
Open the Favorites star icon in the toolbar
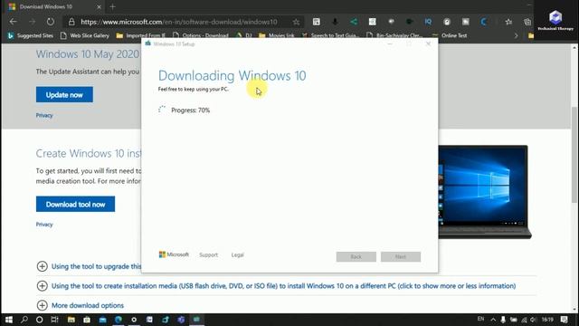coord(508,22)
